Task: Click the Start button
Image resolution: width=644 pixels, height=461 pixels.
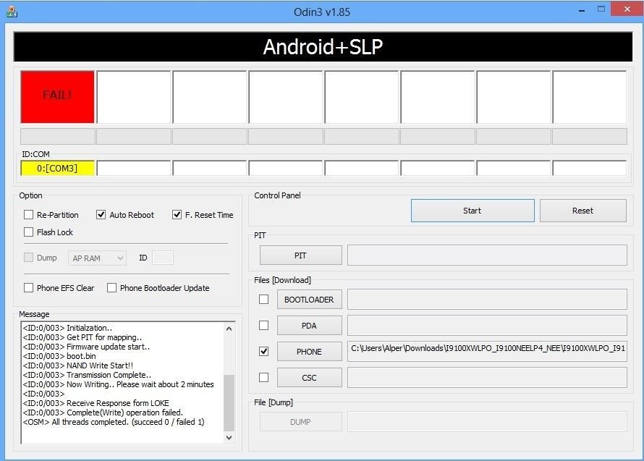Action: click(x=473, y=211)
